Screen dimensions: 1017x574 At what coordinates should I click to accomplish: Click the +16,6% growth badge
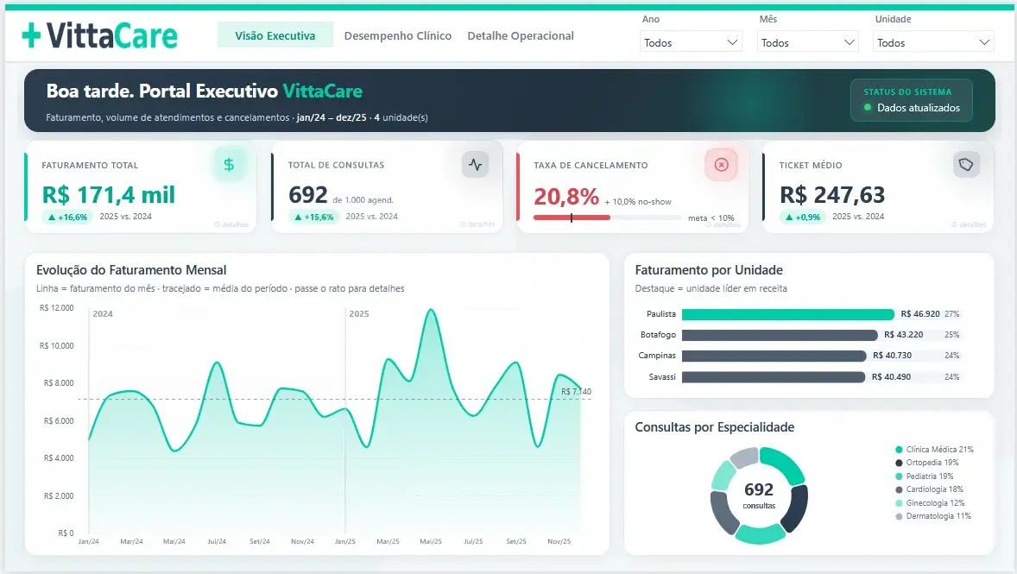(x=66, y=218)
